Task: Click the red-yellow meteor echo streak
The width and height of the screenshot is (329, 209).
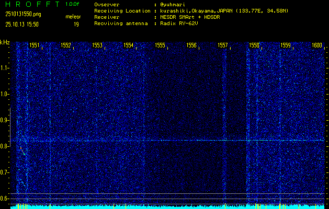Action: click(22, 151)
